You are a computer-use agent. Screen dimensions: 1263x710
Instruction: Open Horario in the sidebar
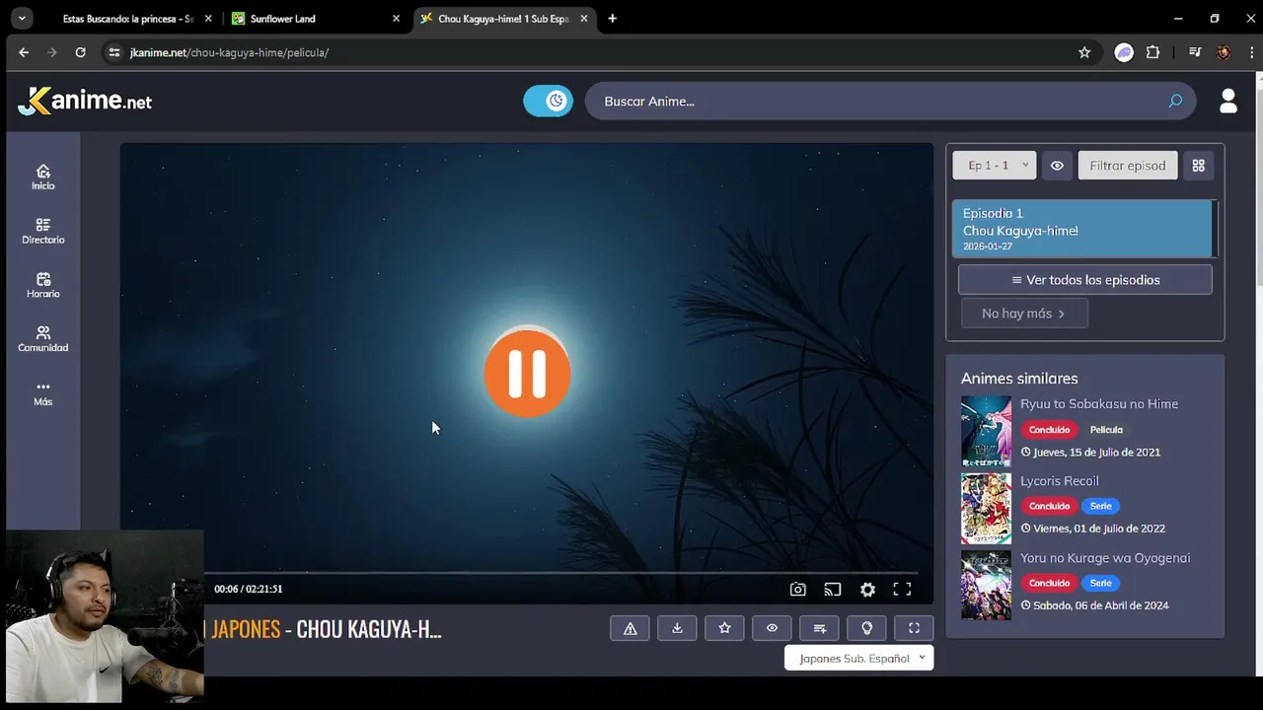[43, 285]
